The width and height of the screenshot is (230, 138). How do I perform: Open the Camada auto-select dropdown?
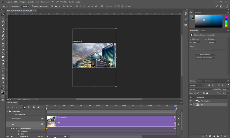coord(25,6)
